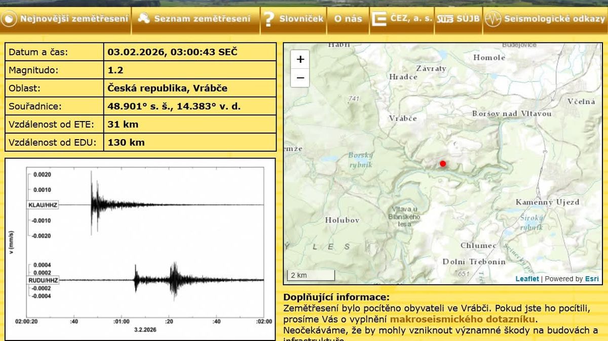Click the Esri attribution link
The image size is (608, 341).
(592, 279)
